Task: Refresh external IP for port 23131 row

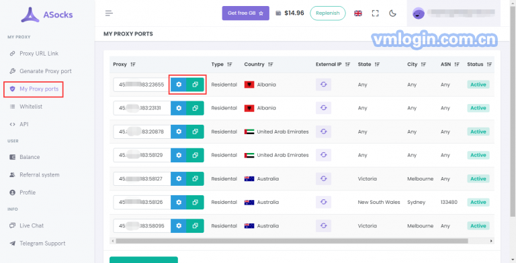Action: [323, 108]
